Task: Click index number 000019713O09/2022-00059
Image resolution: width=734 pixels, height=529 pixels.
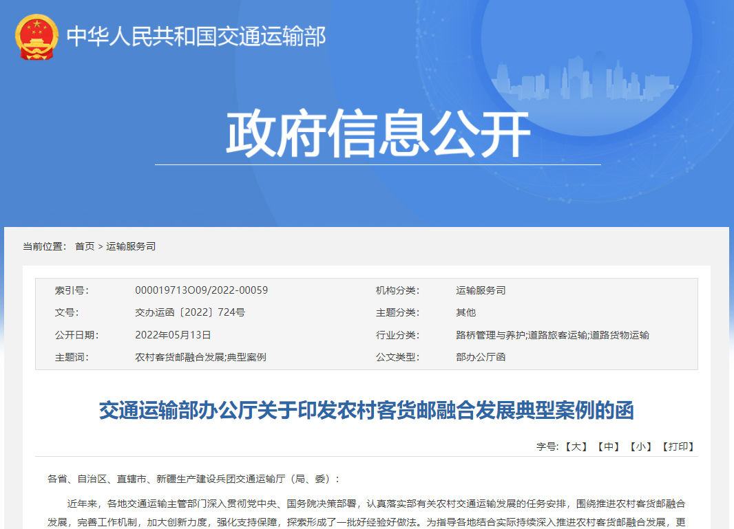Action: (201, 290)
